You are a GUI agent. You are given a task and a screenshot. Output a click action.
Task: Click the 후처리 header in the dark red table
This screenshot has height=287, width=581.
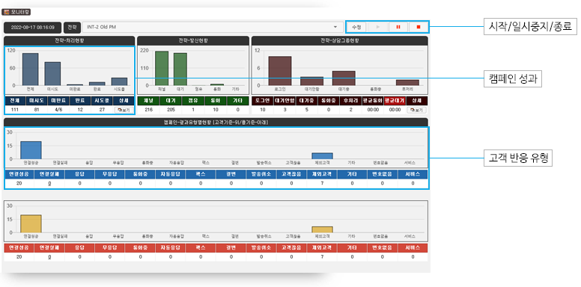[350, 101]
